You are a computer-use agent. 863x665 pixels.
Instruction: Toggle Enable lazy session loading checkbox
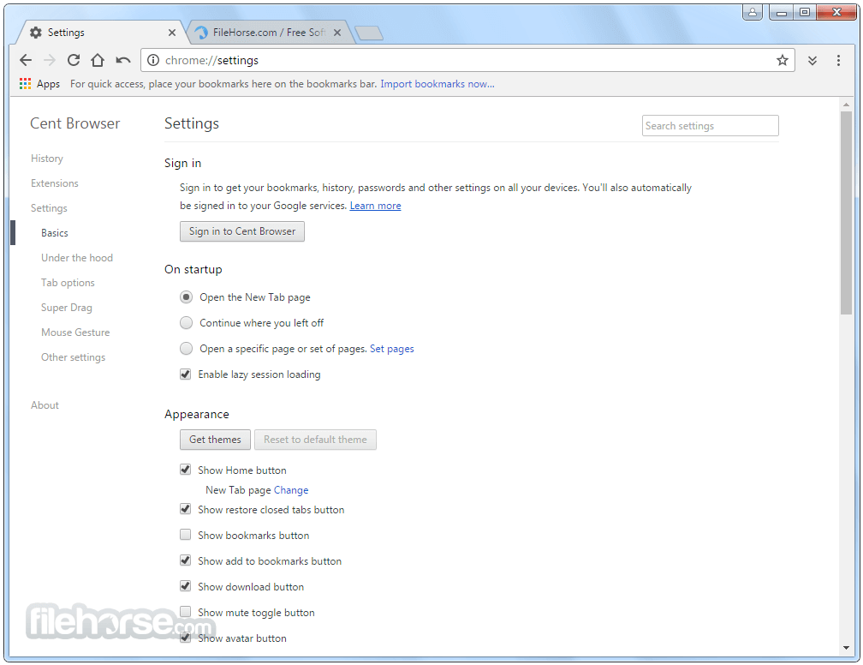186,374
